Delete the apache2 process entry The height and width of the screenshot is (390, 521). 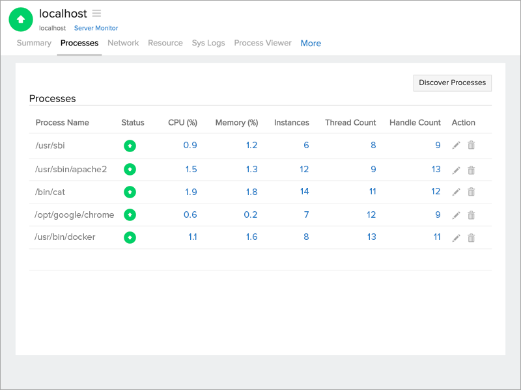[472, 168]
